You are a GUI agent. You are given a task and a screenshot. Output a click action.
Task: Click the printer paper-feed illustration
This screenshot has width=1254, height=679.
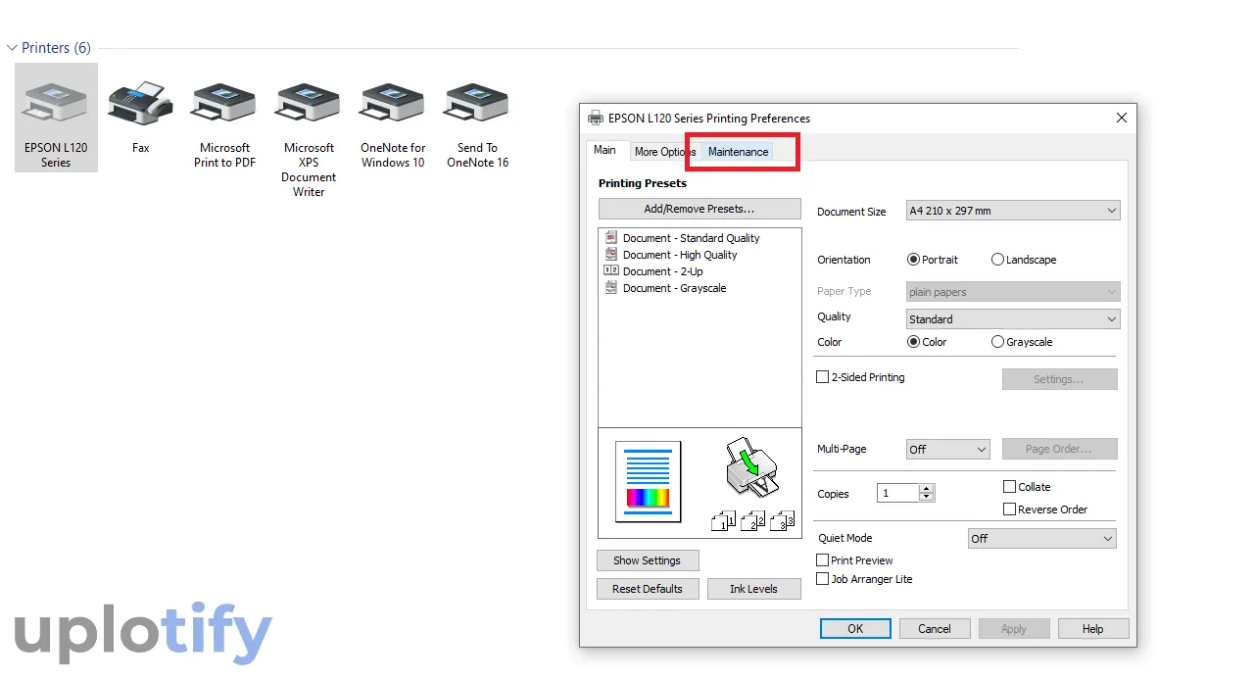(752, 468)
